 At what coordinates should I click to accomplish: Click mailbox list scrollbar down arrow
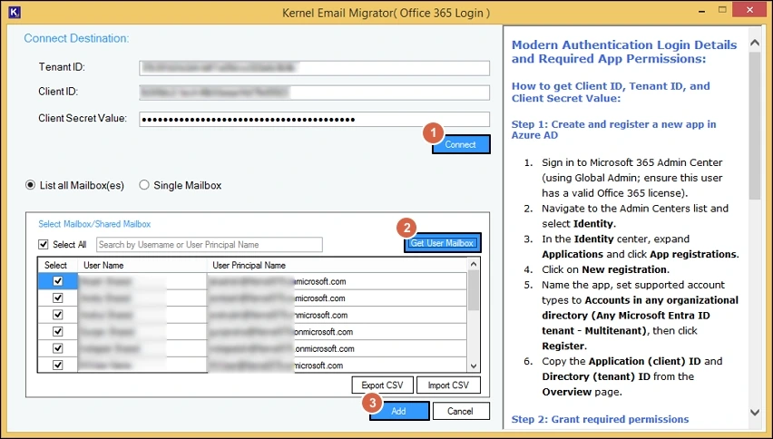coord(474,366)
